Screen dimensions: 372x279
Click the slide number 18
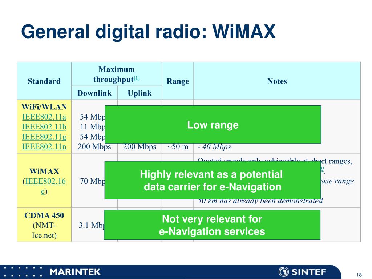(359, 275)
